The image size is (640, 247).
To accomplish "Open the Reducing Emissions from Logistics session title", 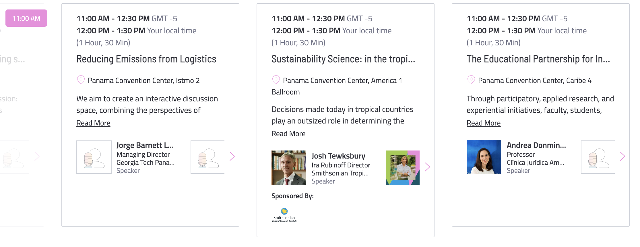I will coord(146,59).
